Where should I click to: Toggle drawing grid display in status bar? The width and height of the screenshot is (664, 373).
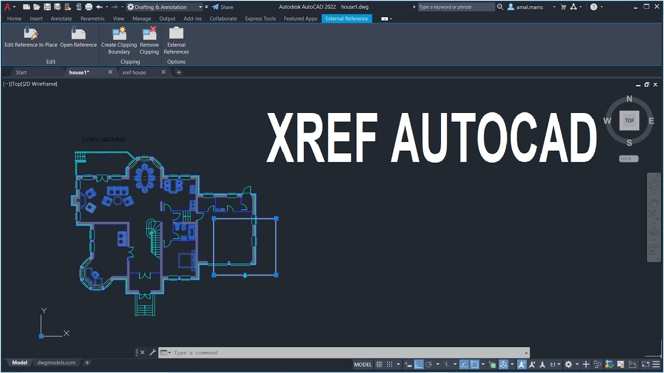(x=379, y=364)
